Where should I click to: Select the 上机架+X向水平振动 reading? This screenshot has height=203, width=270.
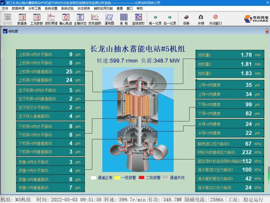pos(50,54)
